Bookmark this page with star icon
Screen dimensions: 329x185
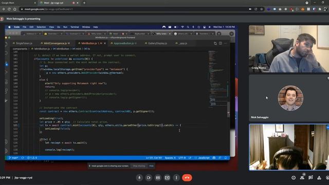(x=262, y=9)
